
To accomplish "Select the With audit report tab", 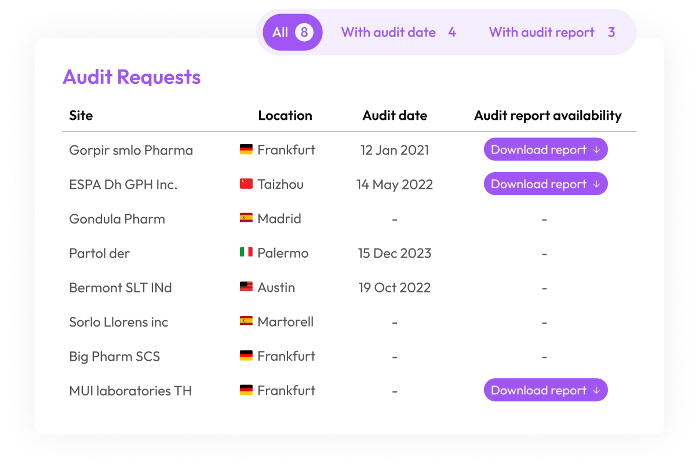I will pyautogui.click(x=551, y=32).
